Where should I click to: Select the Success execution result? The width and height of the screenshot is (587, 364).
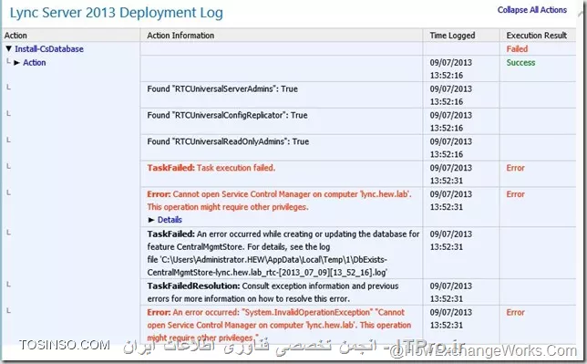point(520,63)
